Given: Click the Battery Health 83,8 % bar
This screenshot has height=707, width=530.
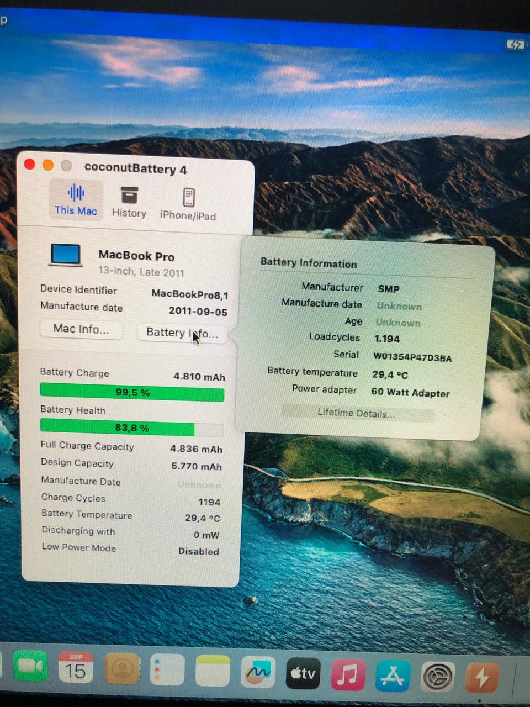Looking at the screenshot, I should click(x=132, y=428).
